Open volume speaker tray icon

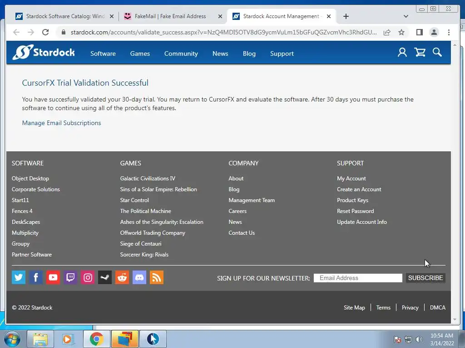[419, 340]
